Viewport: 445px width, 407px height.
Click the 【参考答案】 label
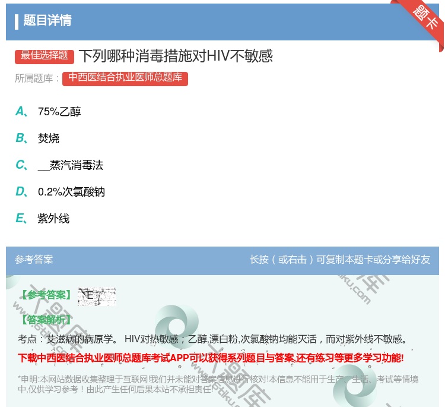tap(47, 295)
